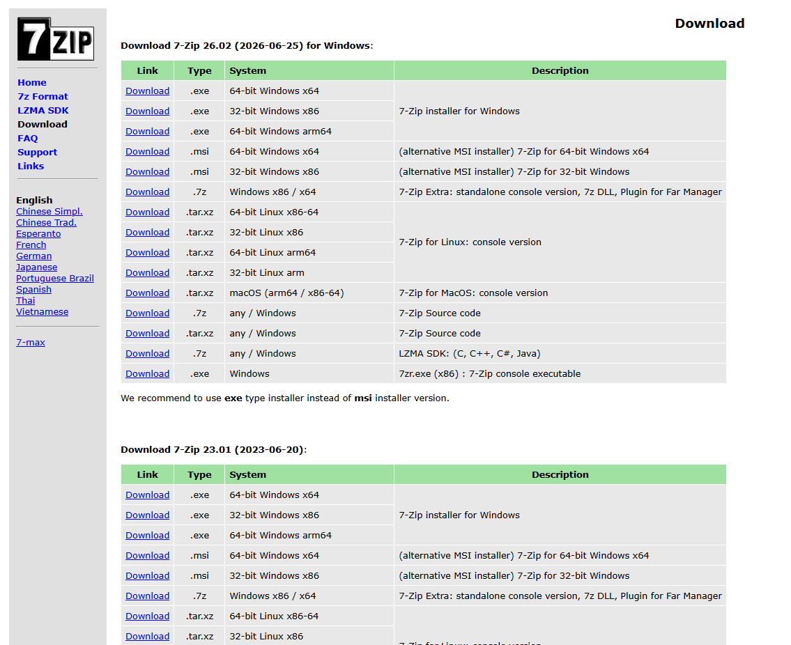Download 26.02 .tar.xz for 32-bit Linux arm
The height and width of the screenshot is (645, 791).
(x=147, y=272)
